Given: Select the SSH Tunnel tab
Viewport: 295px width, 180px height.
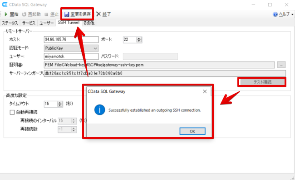Looking at the screenshot, I should [x=69, y=23].
